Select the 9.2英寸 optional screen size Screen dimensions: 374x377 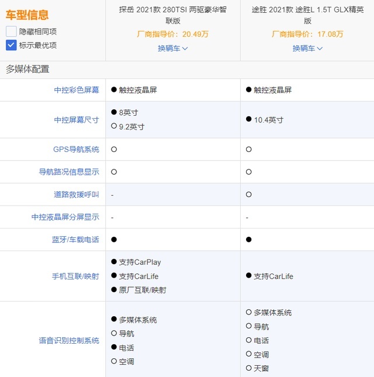tap(131, 127)
